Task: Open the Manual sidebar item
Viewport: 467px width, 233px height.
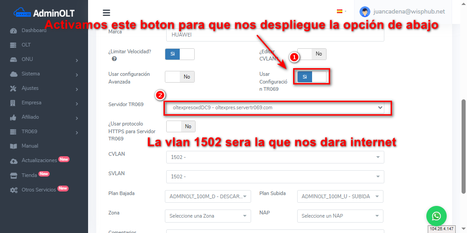Action: point(30,146)
